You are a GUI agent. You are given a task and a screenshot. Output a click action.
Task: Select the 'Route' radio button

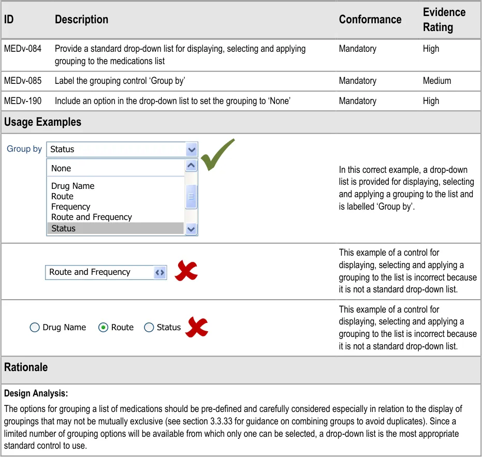(103, 327)
